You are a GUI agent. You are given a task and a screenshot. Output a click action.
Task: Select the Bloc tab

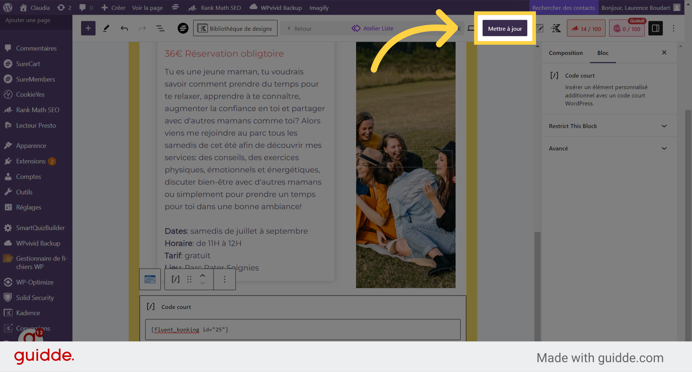[x=603, y=53]
